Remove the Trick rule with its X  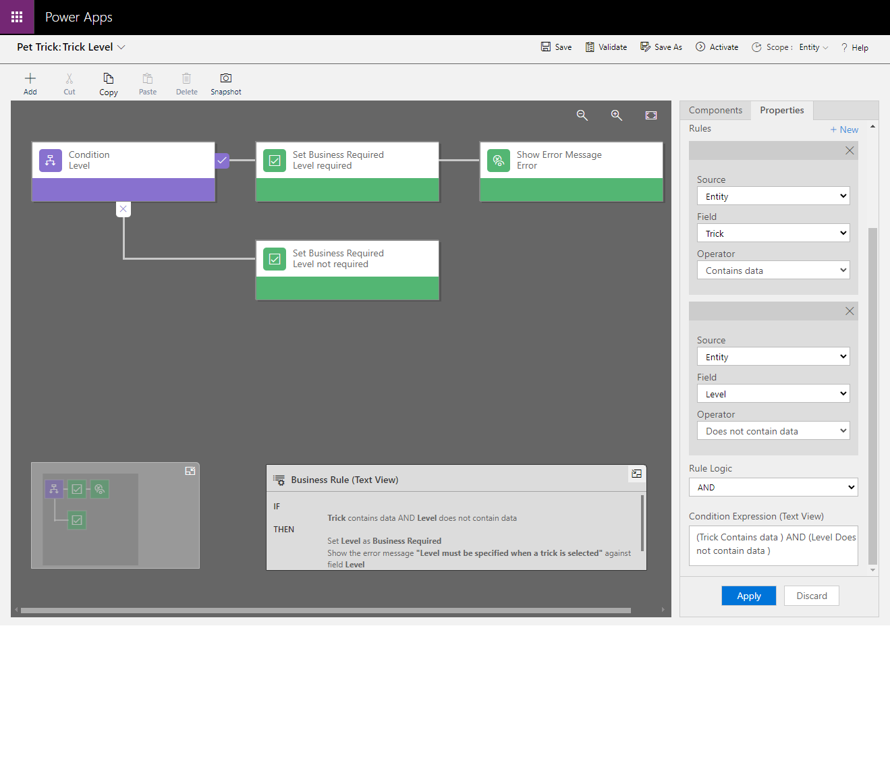click(x=850, y=150)
